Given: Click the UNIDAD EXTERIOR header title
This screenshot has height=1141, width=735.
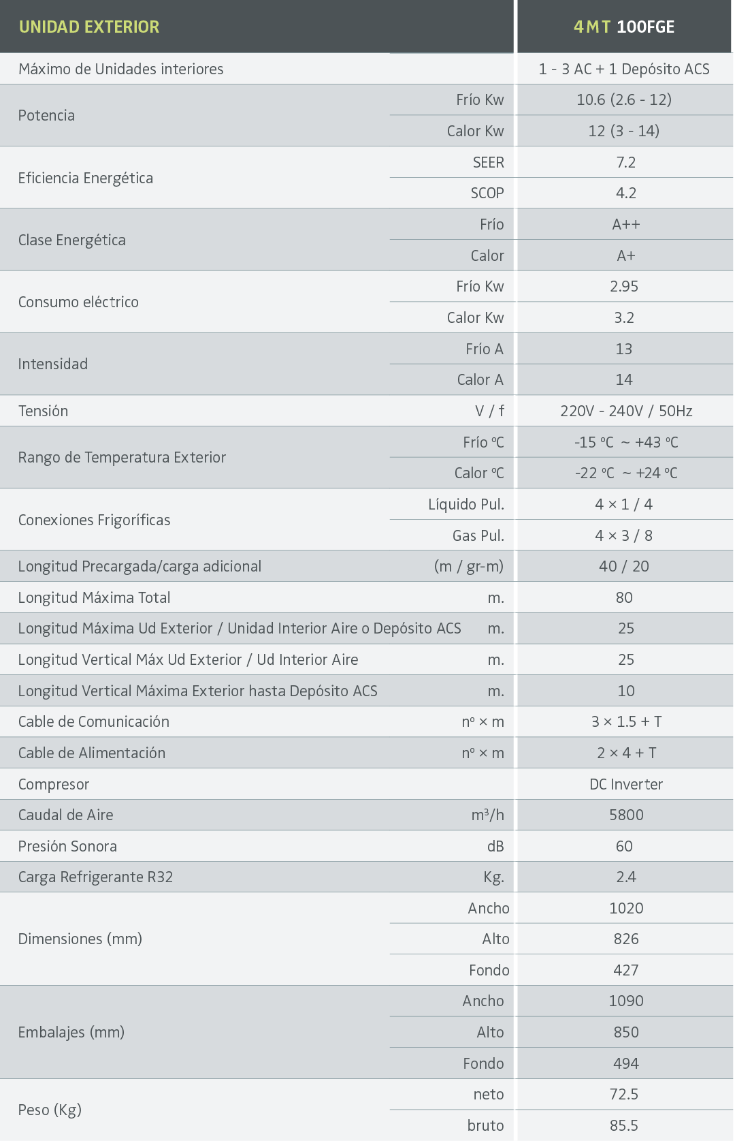Looking at the screenshot, I should pos(89,27).
